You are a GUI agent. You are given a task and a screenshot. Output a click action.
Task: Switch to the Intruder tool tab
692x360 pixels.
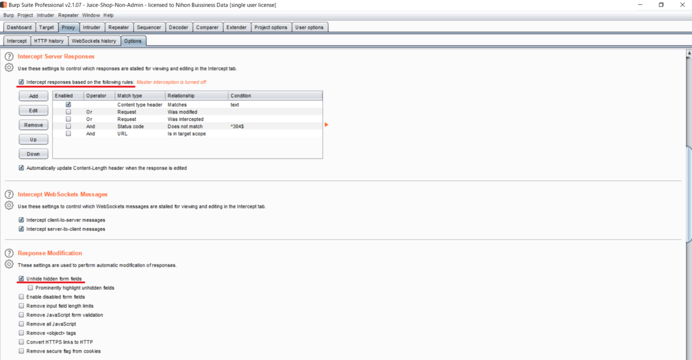(x=92, y=27)
